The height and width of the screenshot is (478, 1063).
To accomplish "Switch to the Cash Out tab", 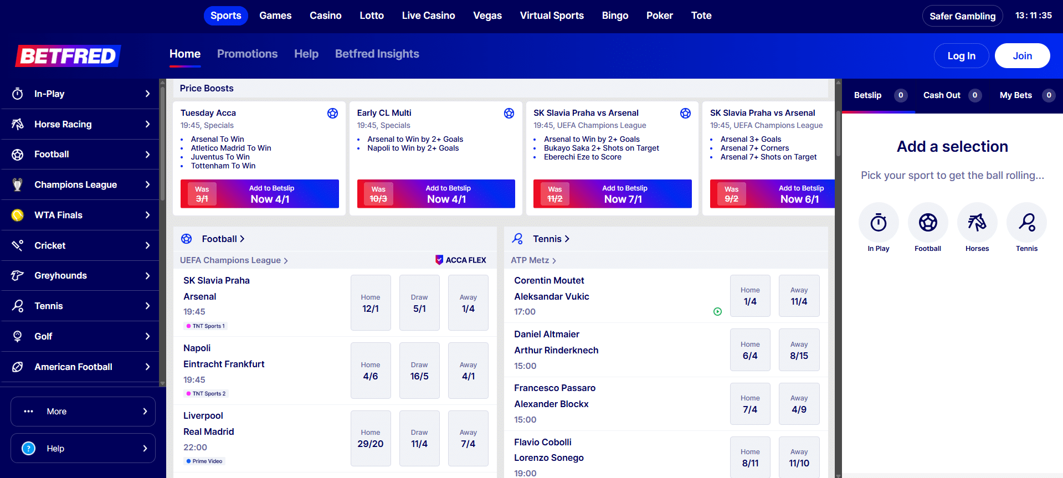I will click(x=952, y=95).
